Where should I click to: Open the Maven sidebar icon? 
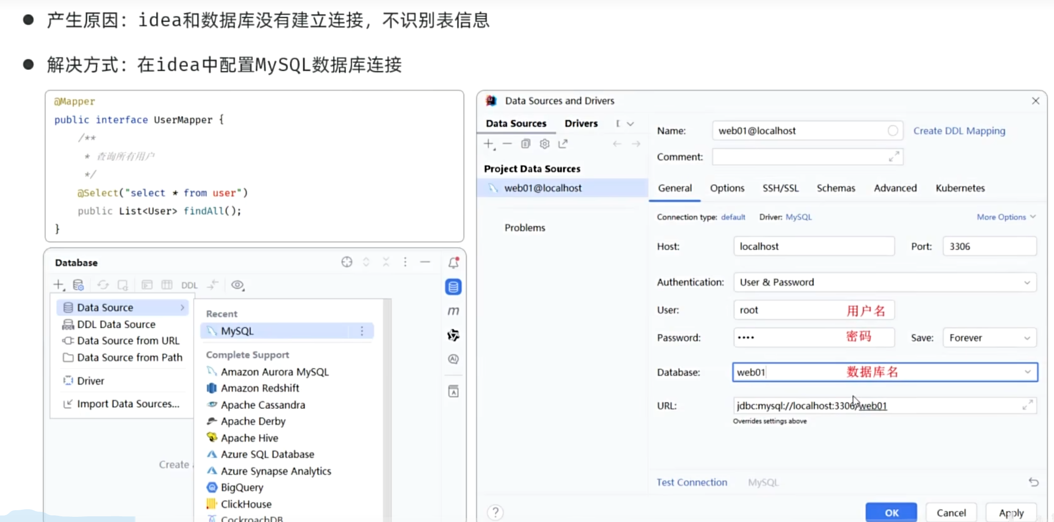coord(453,311)
